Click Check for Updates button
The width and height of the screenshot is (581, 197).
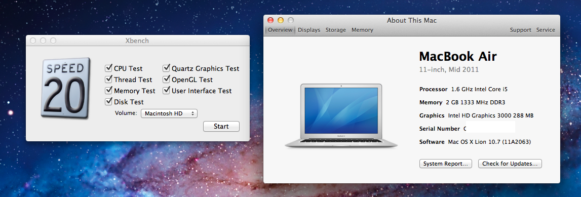[x=510, y=164]
